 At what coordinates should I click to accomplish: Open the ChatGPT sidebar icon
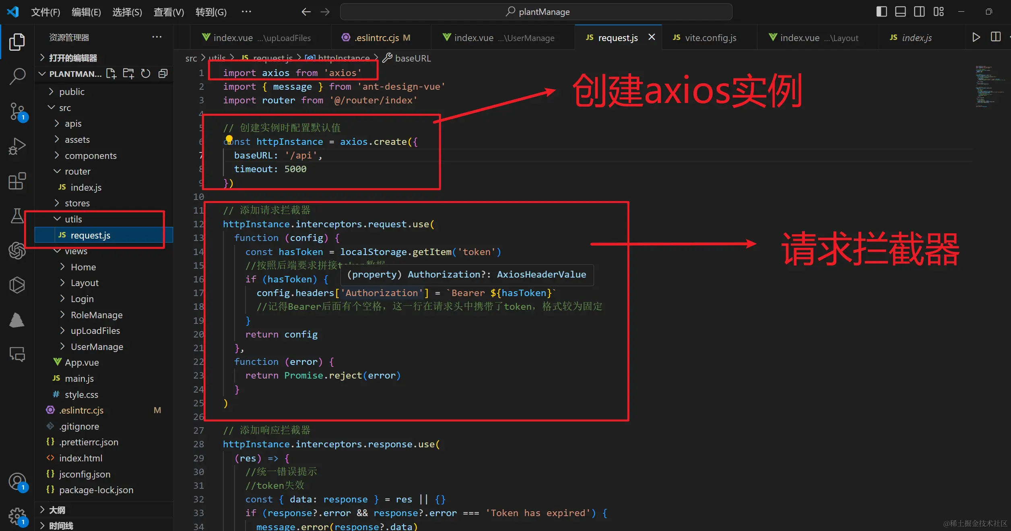pyautogui.click(x=17, y=251)
